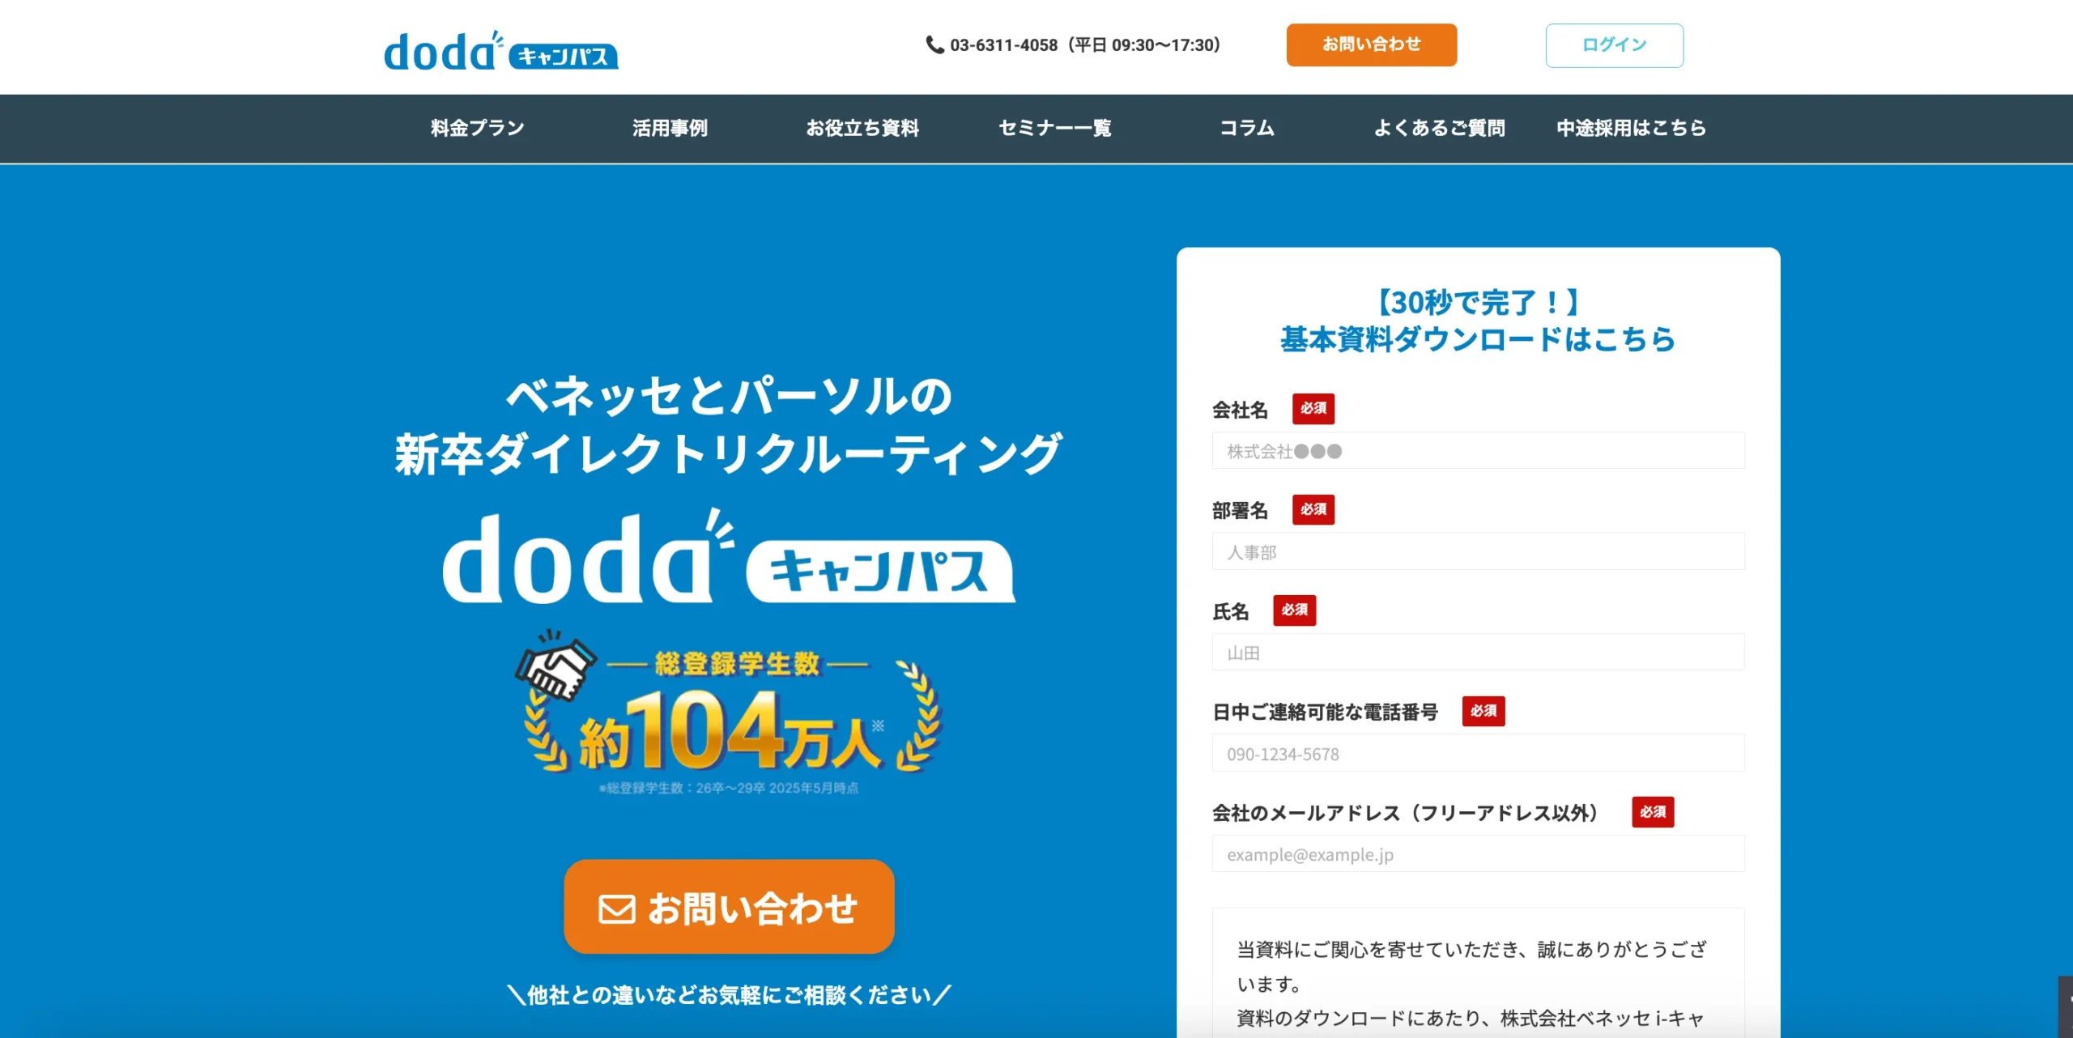The image size is (2073, 1038).
Task: Click the ログイン button
Action: click(1614, 45)
